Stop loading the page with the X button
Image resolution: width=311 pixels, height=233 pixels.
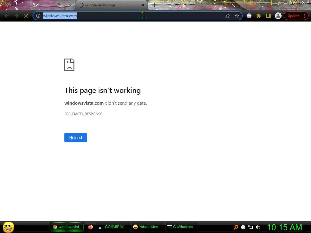(26, 16)
